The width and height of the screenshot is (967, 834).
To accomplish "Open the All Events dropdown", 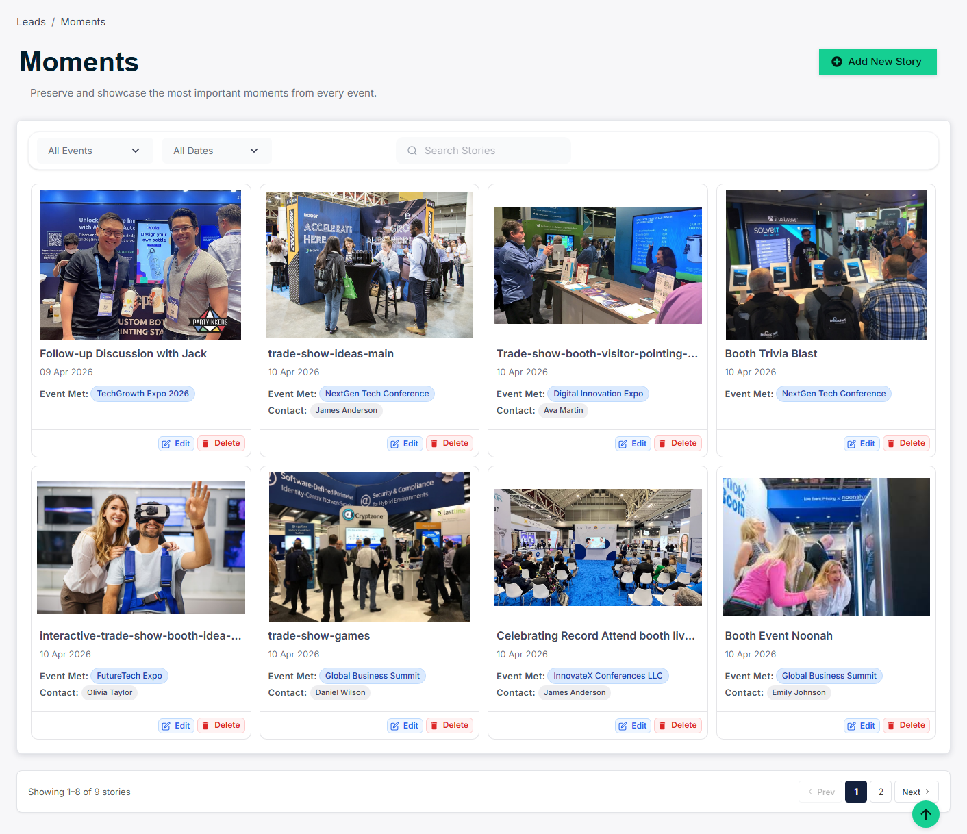I will 94,151.
